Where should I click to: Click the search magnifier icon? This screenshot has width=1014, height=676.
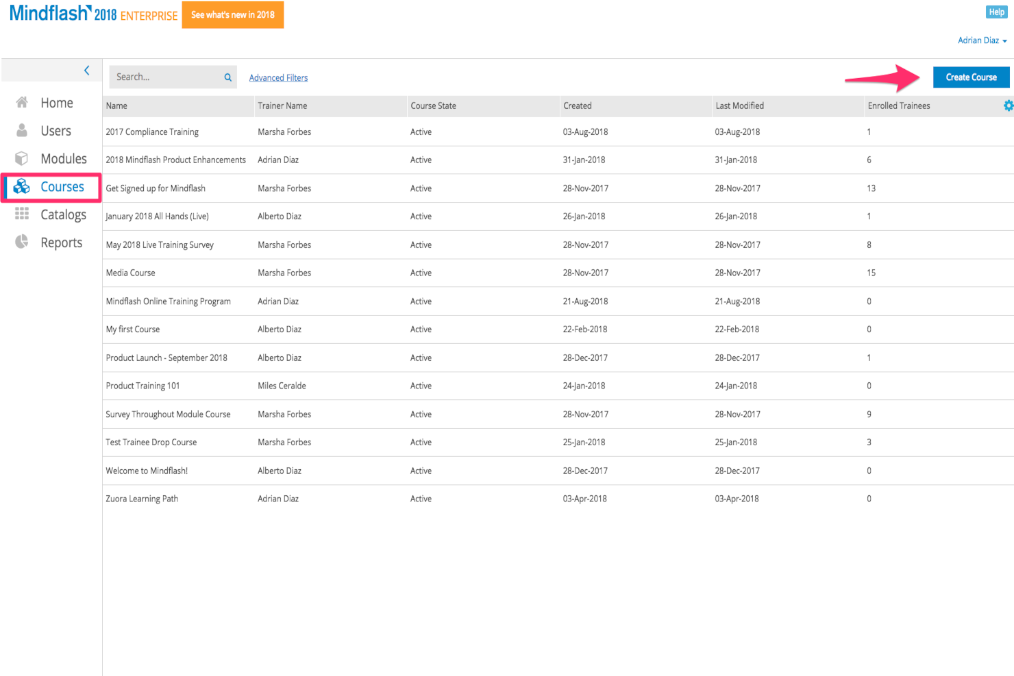click(x=228, y=77)
